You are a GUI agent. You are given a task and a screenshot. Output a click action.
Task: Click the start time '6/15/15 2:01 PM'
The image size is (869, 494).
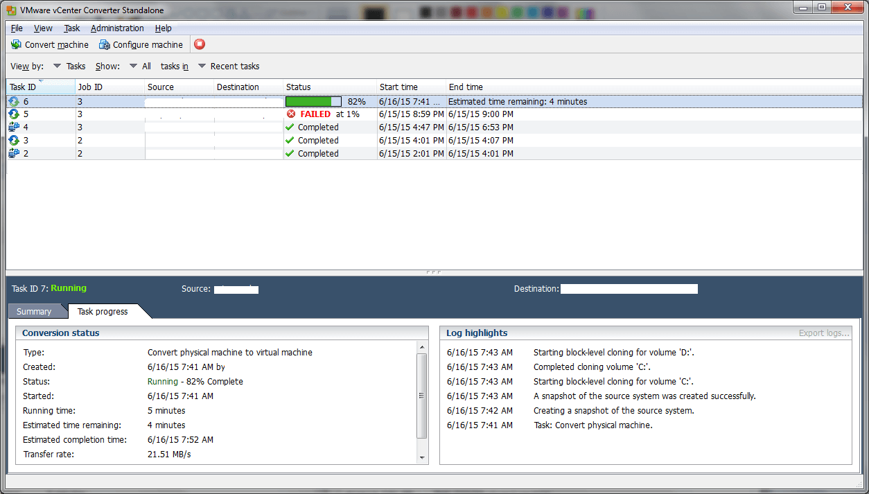[x=412, y=154]
